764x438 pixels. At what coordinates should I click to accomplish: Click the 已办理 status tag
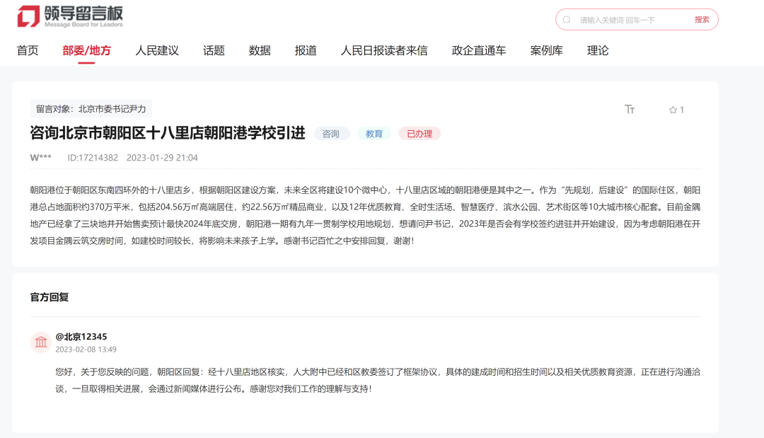pos(419,134)
